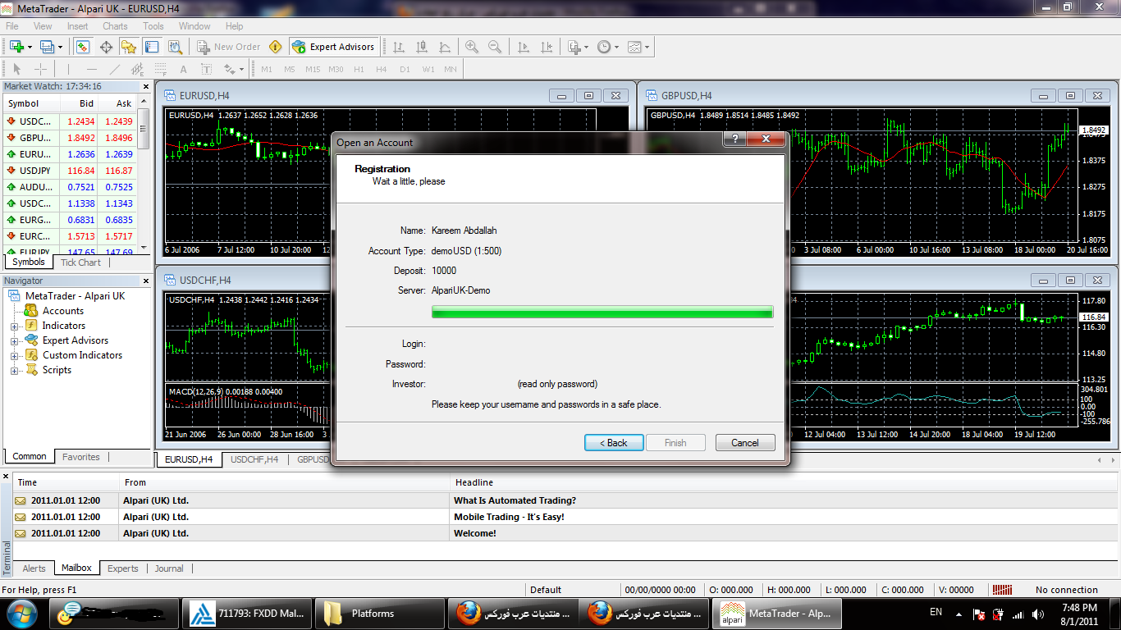The image size is (1121, 630).
Task: Open the Insert menu
Action: (78, 26)
